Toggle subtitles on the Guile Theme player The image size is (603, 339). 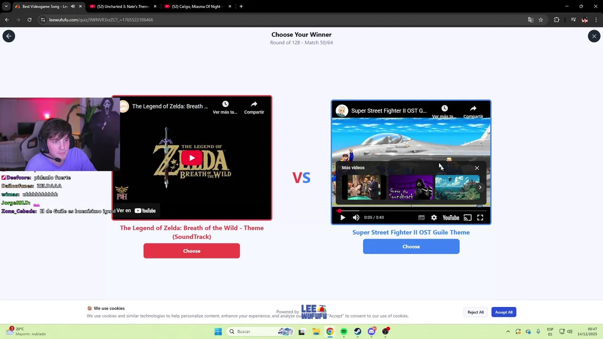pyautogui.click(x=421, y=218)
